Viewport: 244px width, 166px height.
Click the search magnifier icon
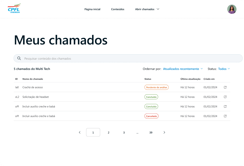pos(19,58)
